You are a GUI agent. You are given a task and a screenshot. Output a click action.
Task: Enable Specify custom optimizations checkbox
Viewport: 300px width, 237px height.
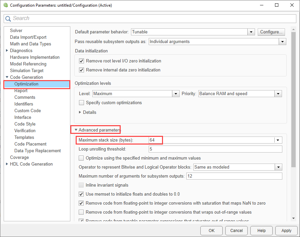point(81,103)
